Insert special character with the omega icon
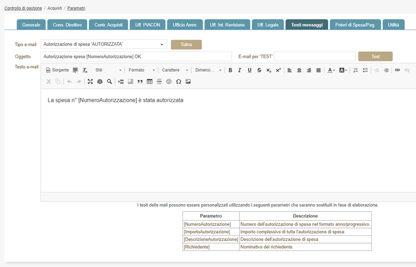The height and width of the screenshot is (267, 416). click(178, 82)
